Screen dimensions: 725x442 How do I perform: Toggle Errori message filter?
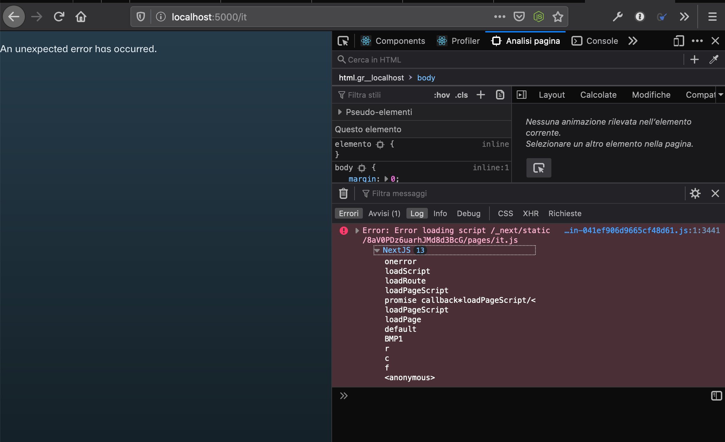coord(349,214)
